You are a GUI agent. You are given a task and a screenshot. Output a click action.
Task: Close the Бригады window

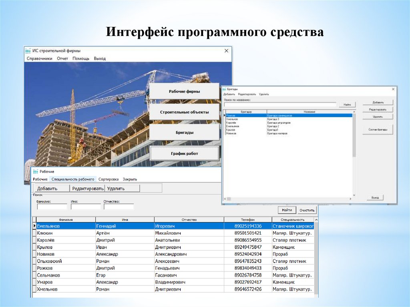[393, 89]
